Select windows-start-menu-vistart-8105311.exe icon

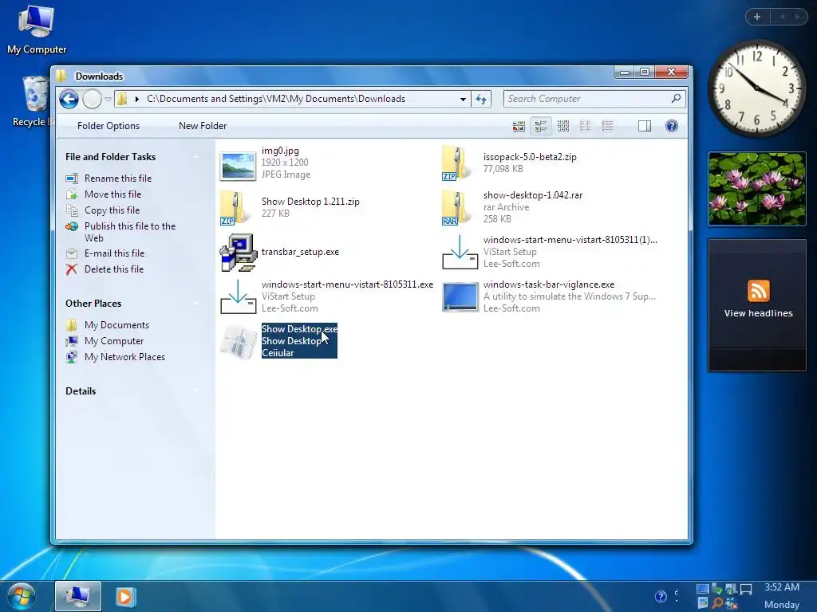pyautogui.click(x=238, y=296)
